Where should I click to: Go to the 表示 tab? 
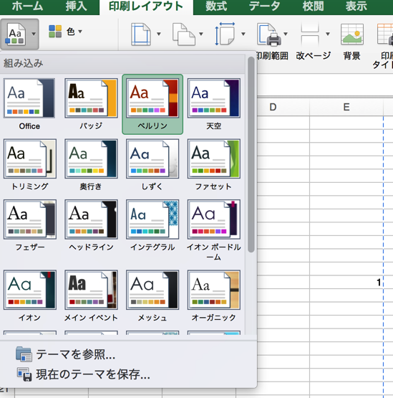356,6
